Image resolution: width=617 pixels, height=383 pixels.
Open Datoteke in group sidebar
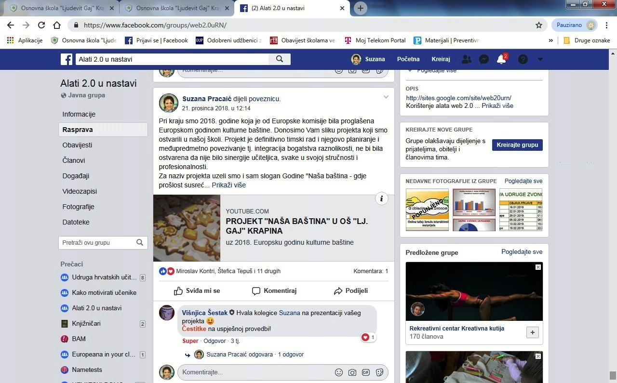pyautogui.click(x=76, y=222)
